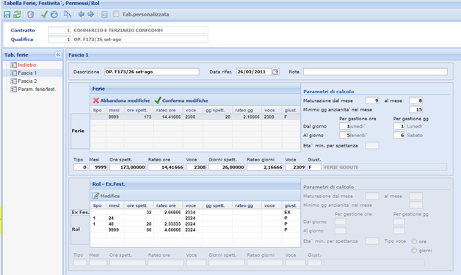Click Rol row with mesi 24
461x275 pixels.
[x=195, y=218]
